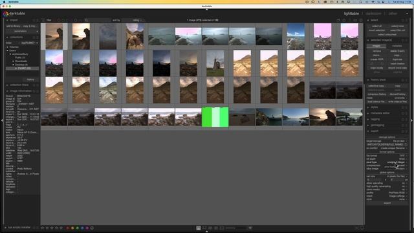414x233 pixels.
Task: Open the Apple menu
Action: coord(4,1)
